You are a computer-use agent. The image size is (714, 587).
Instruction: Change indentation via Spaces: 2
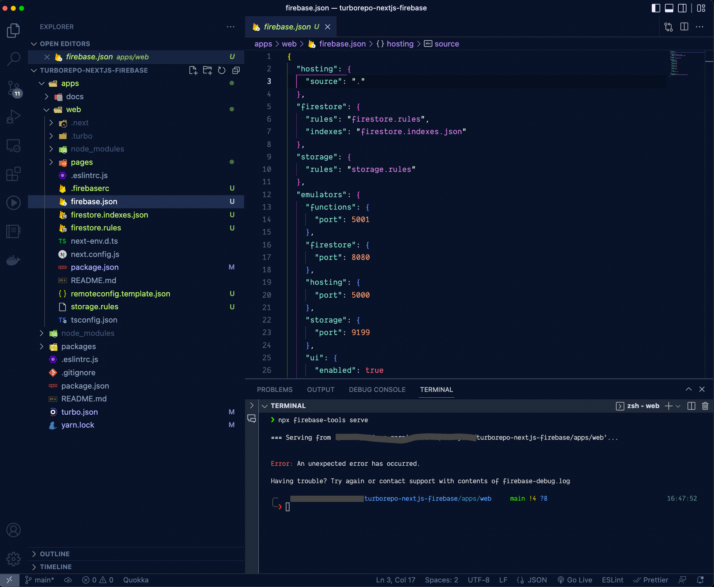coord(442,580)
